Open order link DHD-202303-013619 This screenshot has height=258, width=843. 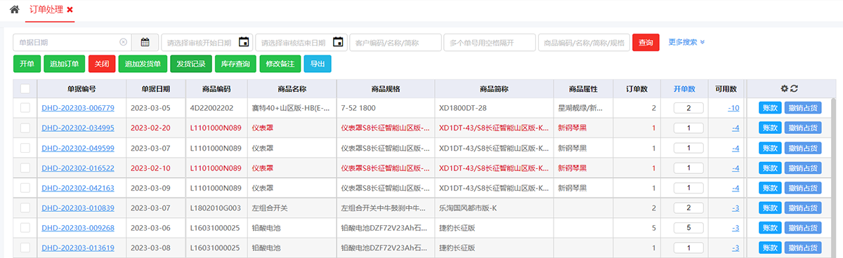[x=78, y=248]
